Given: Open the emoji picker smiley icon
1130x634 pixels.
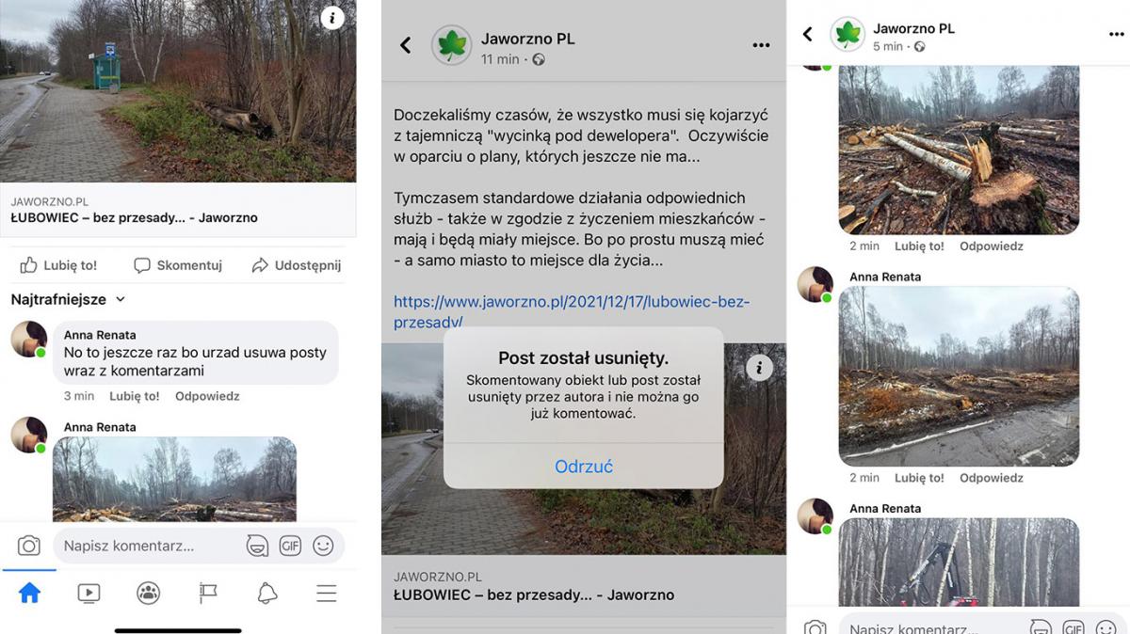Looking at the screenshot, I should pos(323,546).
